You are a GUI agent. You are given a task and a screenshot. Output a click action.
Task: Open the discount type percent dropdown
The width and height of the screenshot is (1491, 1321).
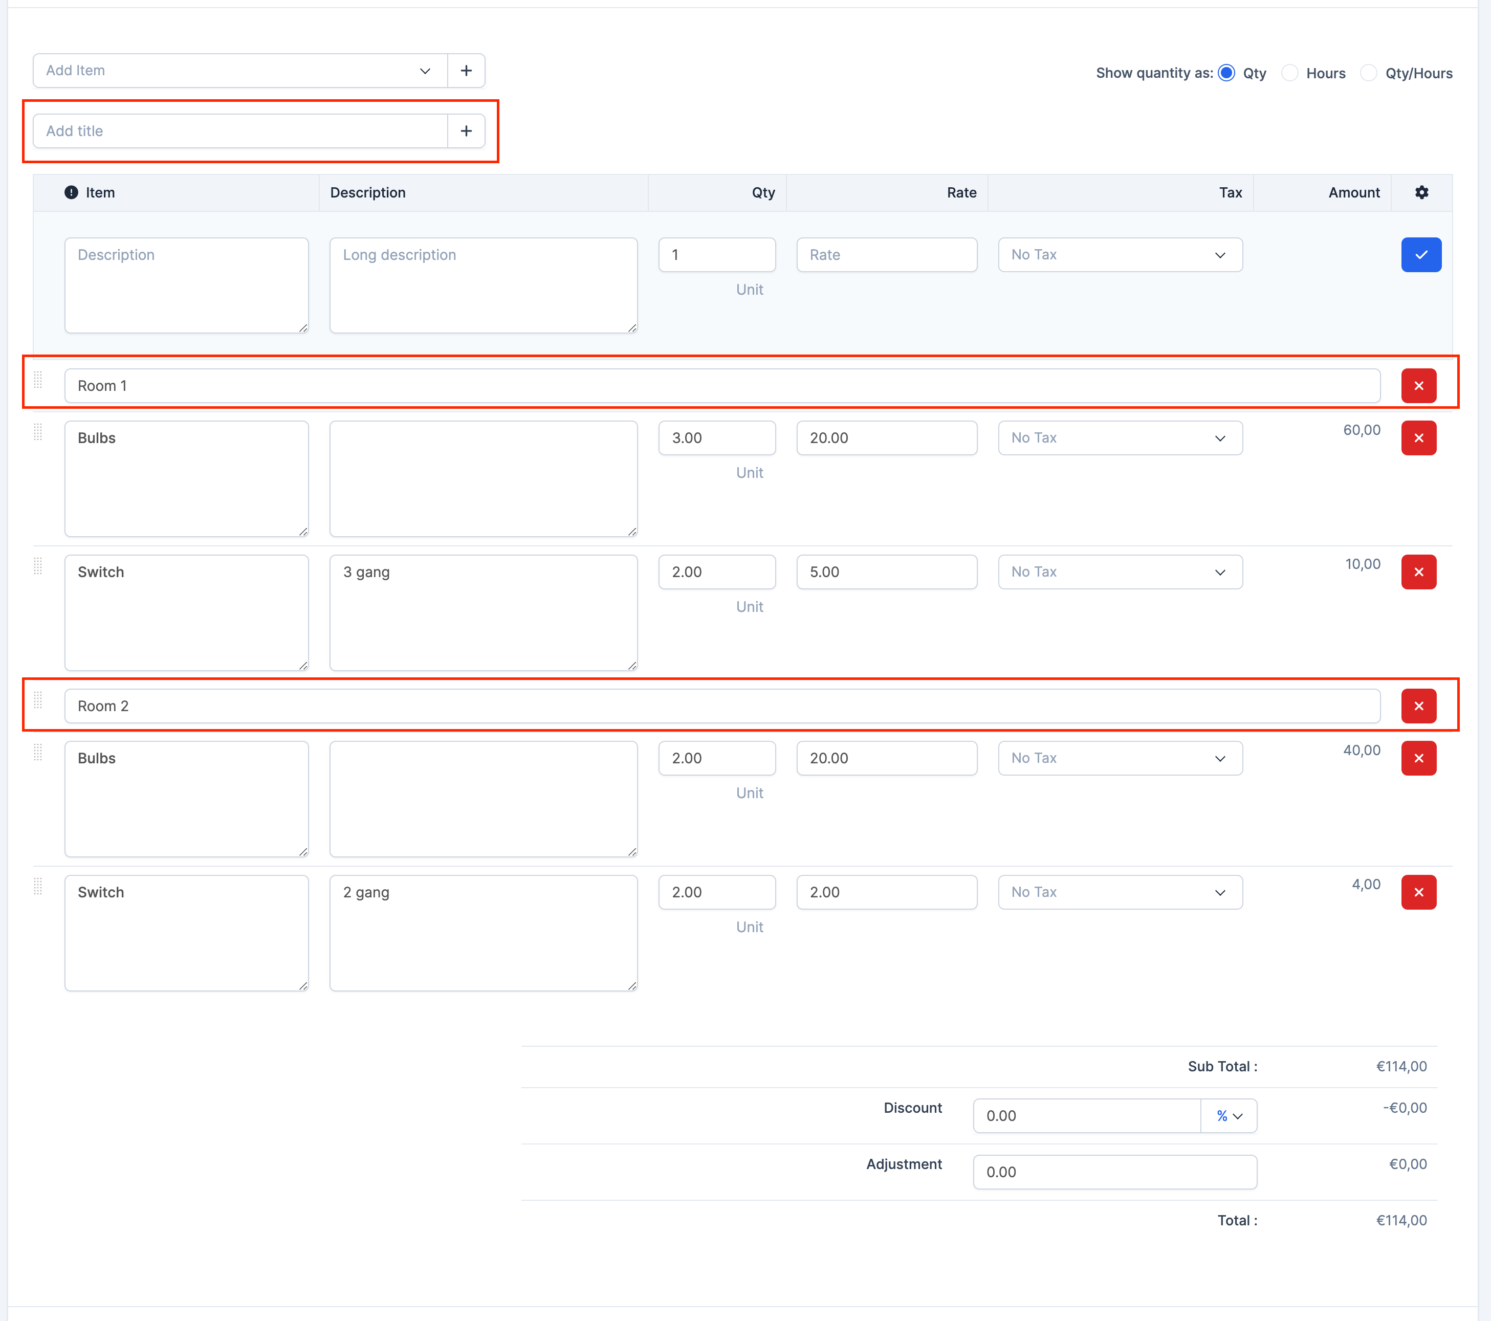pos(1229,1116)
